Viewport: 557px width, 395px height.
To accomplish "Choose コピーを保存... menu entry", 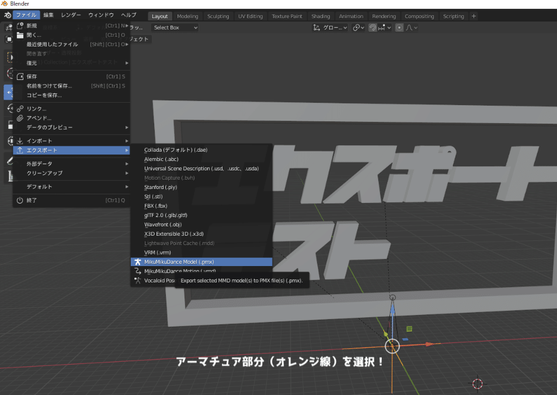I will (71, 95).
